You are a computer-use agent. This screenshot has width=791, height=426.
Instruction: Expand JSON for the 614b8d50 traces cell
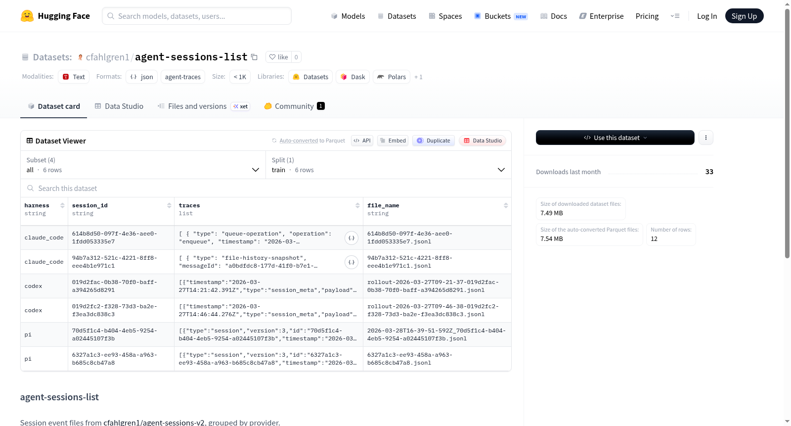pos(352,238)
